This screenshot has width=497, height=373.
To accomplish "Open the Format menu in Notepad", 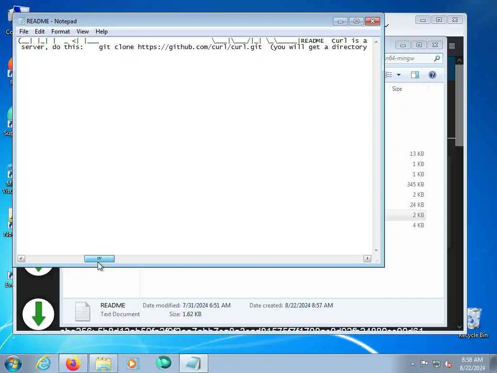I will click(x=60, y=32).
